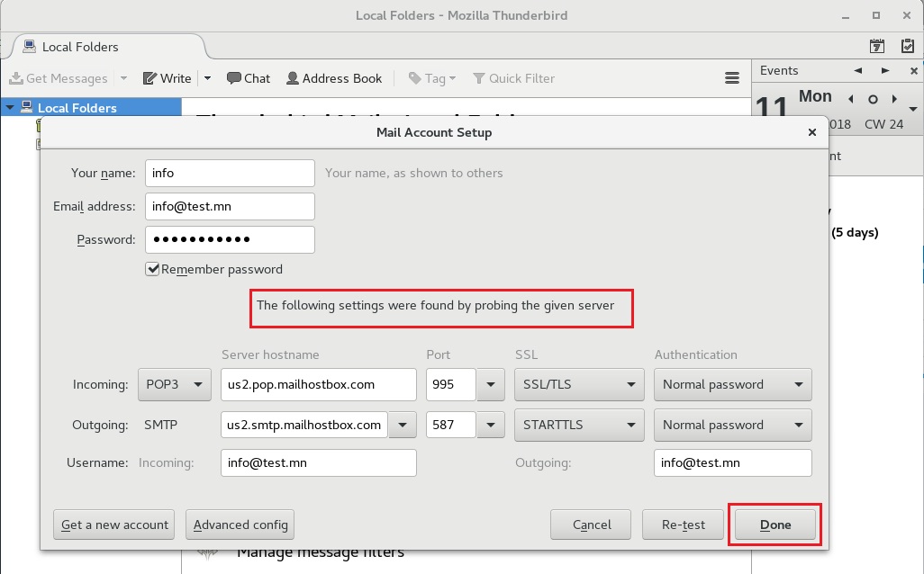
Task: Expand the mini-calendar dropdown arrow in Events
Action: click(x=913, y=109)
